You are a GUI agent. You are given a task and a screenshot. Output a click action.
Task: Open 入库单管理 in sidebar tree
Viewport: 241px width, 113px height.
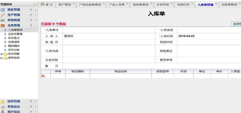(x=15, y=30)
